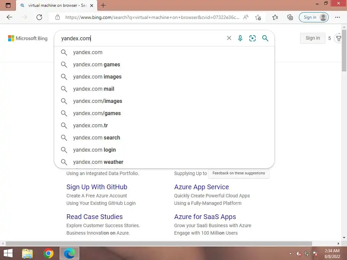Select suggestion yandex.com games
This screenshot has height=260, width=347.
point(164,65)
